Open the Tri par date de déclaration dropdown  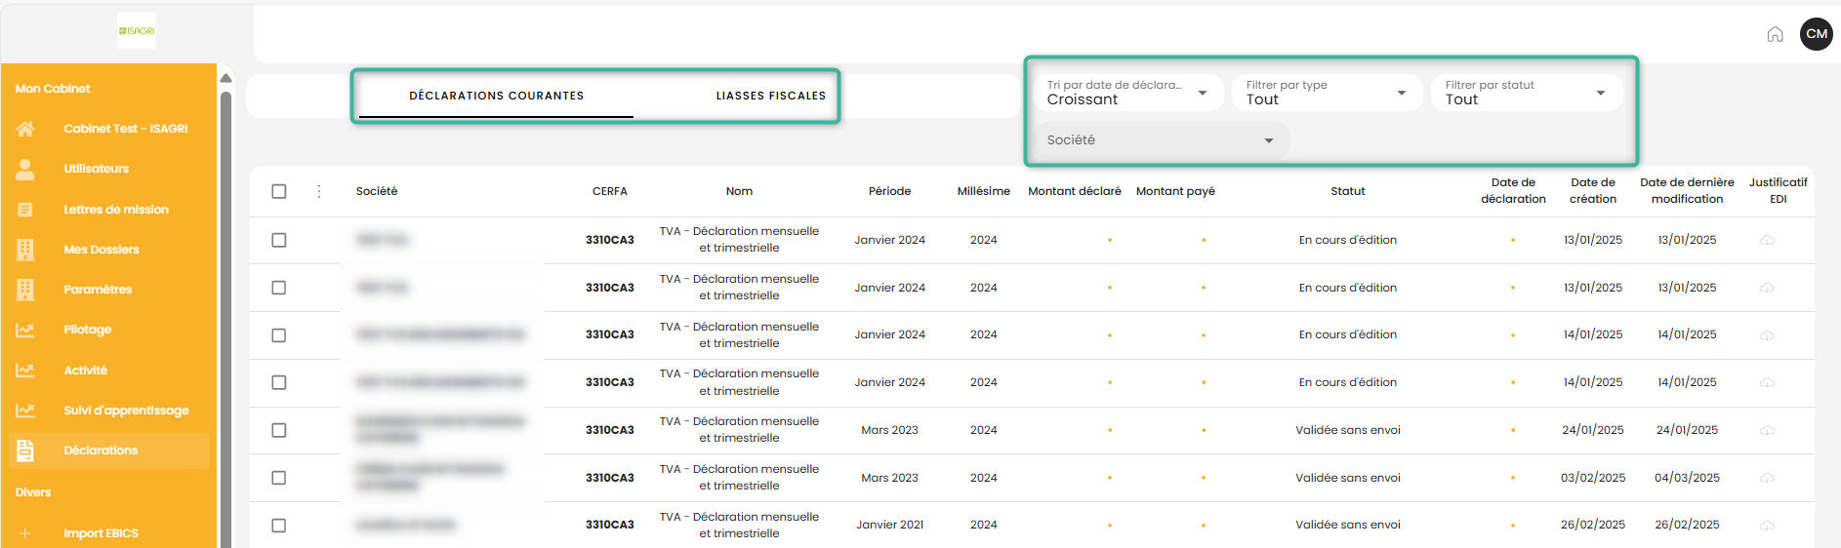click(1127, 93)
